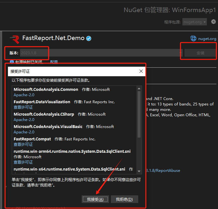Click the verified checkmark badge
Image resolution: width=218 pixels, height=209 pixels.
(89, 38)
